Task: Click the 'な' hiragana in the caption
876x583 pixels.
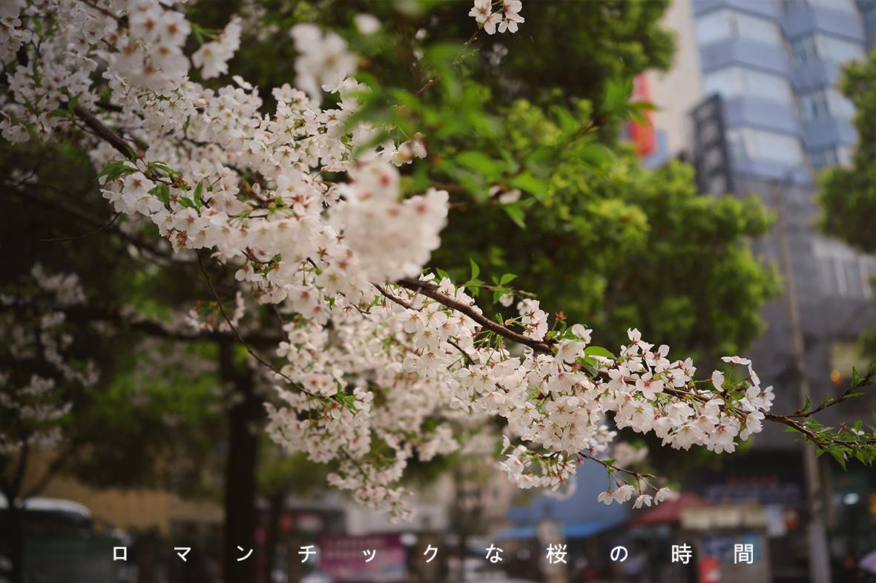Action: pos(494,553)
